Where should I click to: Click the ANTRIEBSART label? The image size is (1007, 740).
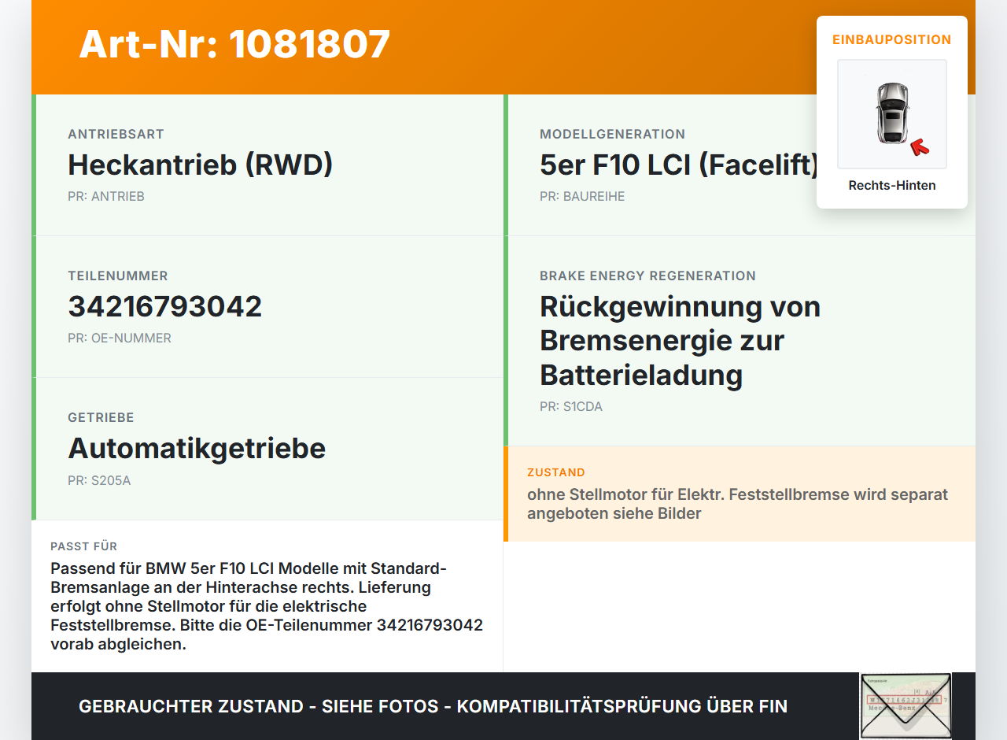[116, 135]
